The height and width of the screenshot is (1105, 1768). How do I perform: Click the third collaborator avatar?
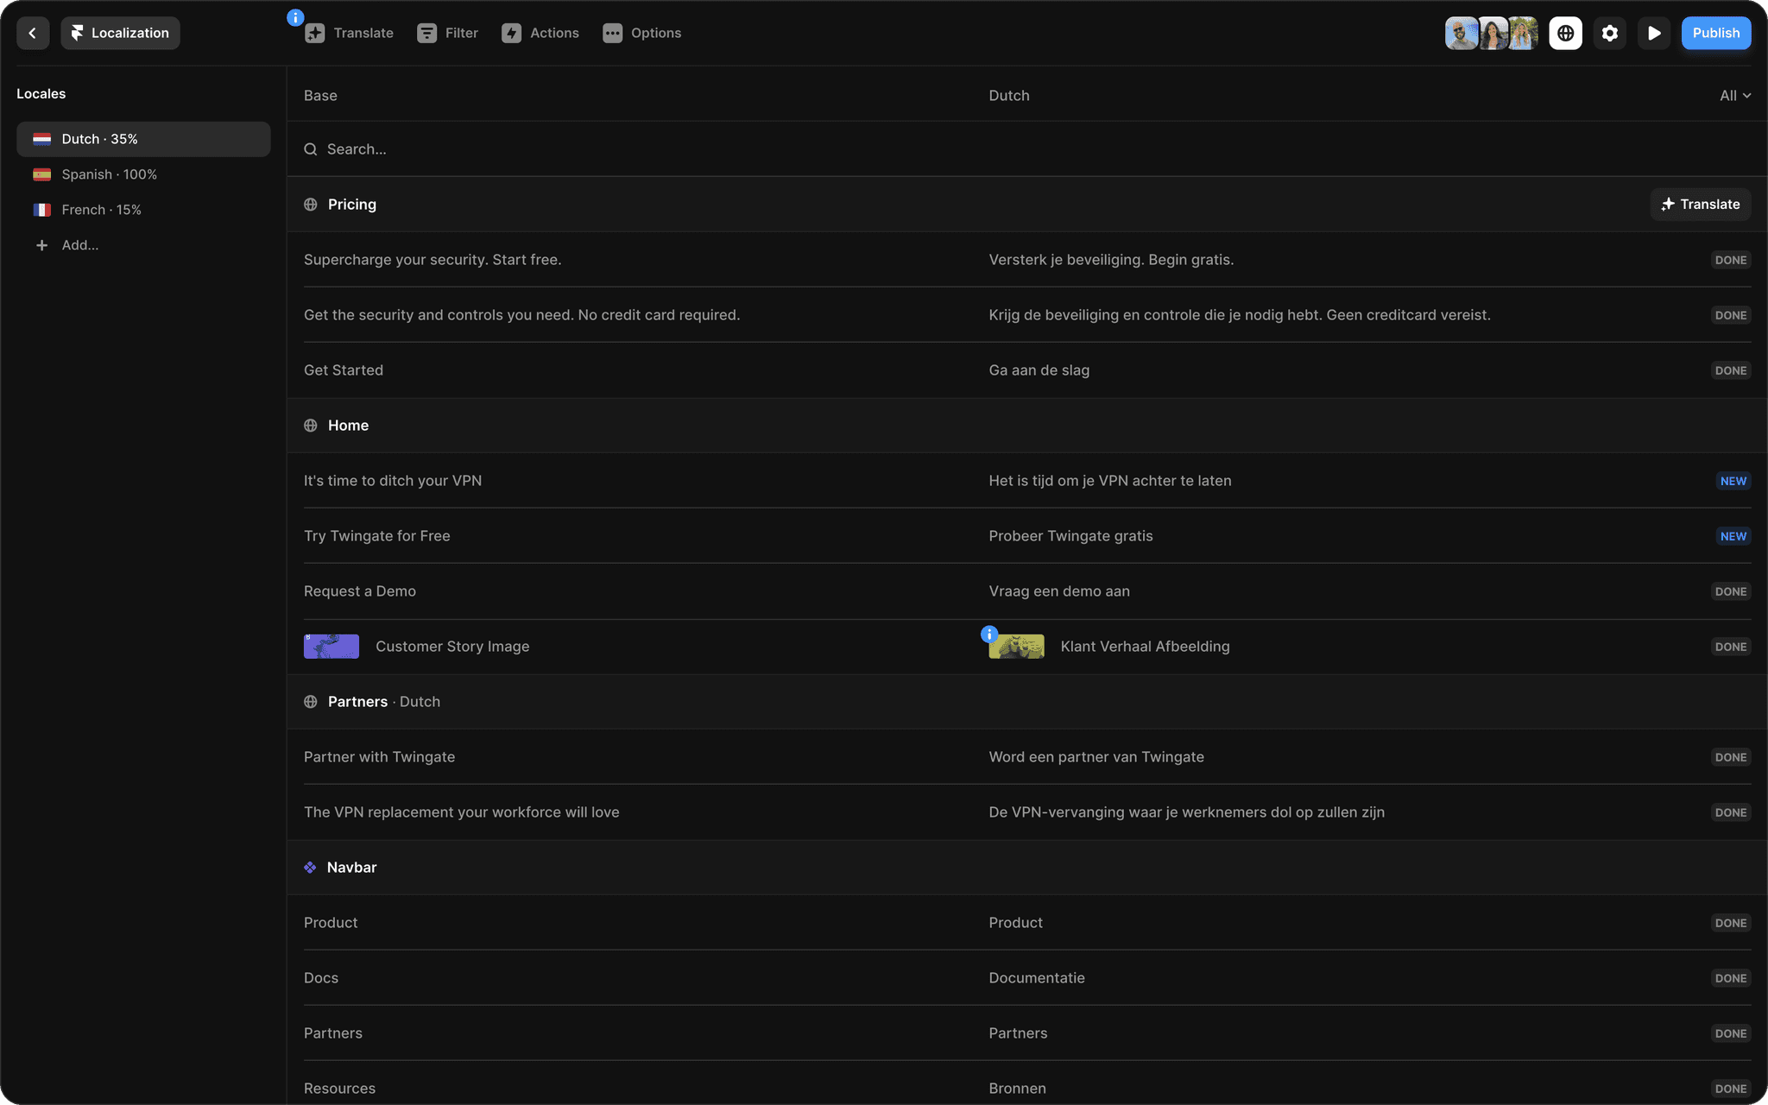point(1523,33)
